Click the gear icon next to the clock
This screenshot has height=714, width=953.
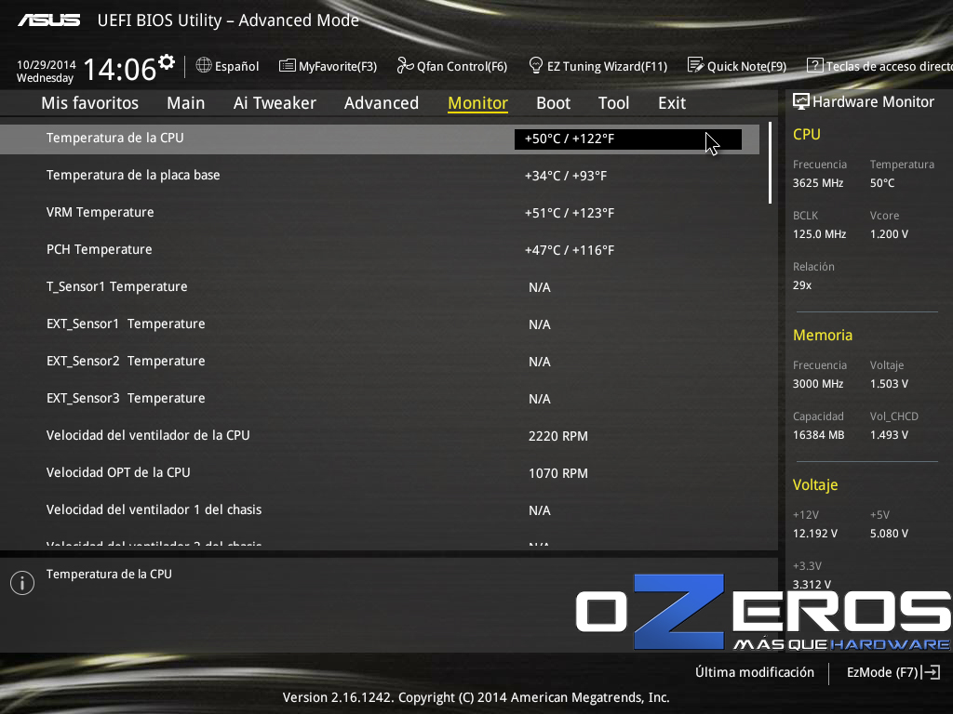[x=167, y=61]
